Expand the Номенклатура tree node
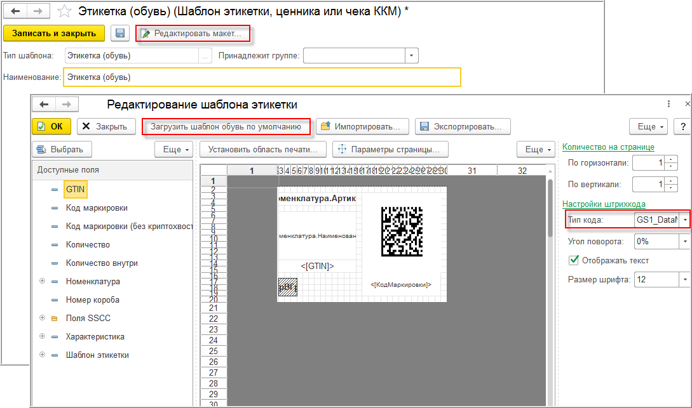The width and height of the screenshot is (692, 408). click(x=43, y=281)
